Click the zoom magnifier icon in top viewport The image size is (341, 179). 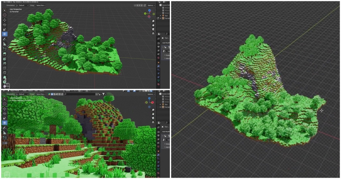pos(153,21)
